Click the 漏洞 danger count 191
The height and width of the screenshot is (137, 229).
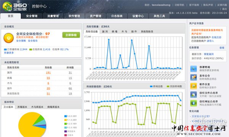(48, 72)
